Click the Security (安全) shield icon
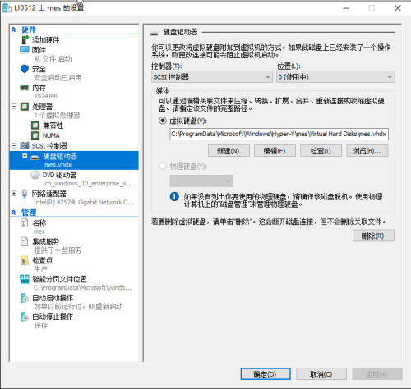Viewport: 411px width, 389px height. (25, 69)
